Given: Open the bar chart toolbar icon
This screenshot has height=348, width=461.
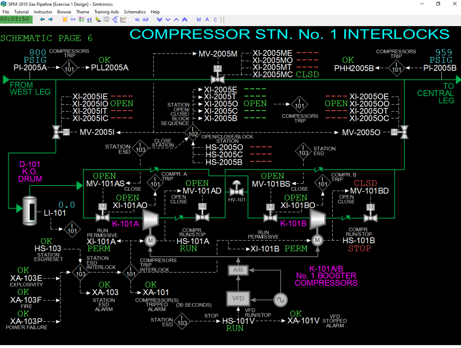Looking at the screenshot, I should click(90, 19).
